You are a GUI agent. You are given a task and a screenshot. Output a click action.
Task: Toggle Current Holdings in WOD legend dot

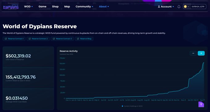point(122,106)
